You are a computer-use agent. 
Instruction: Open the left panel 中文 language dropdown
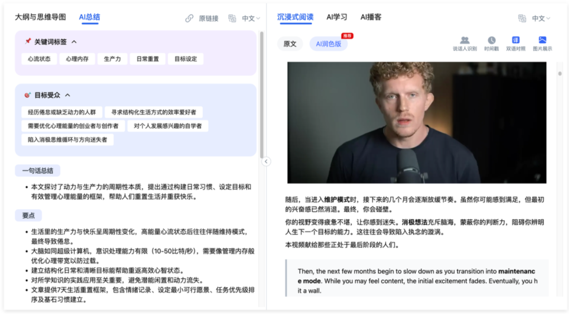click(x=251, y=18)
